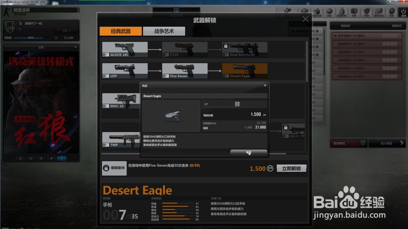Select the P228 weapon card
Viewport: 408px width, 229px height.
(x=185, y=49)
